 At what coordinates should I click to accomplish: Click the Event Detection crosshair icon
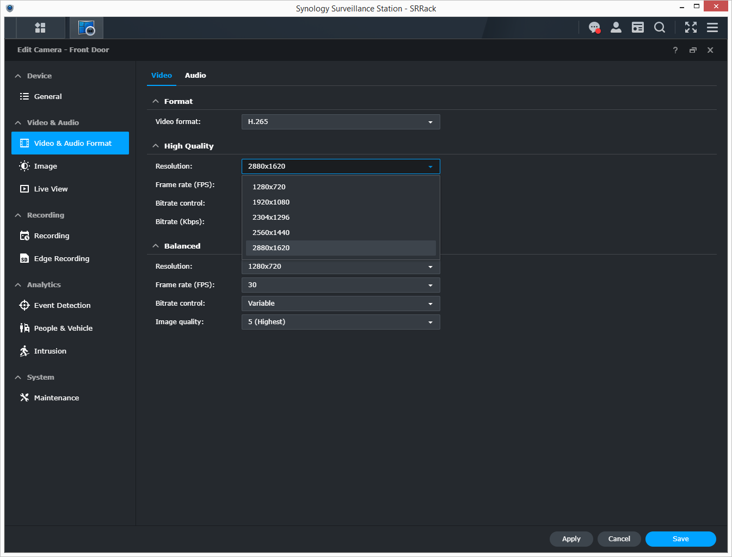point(24,305)
